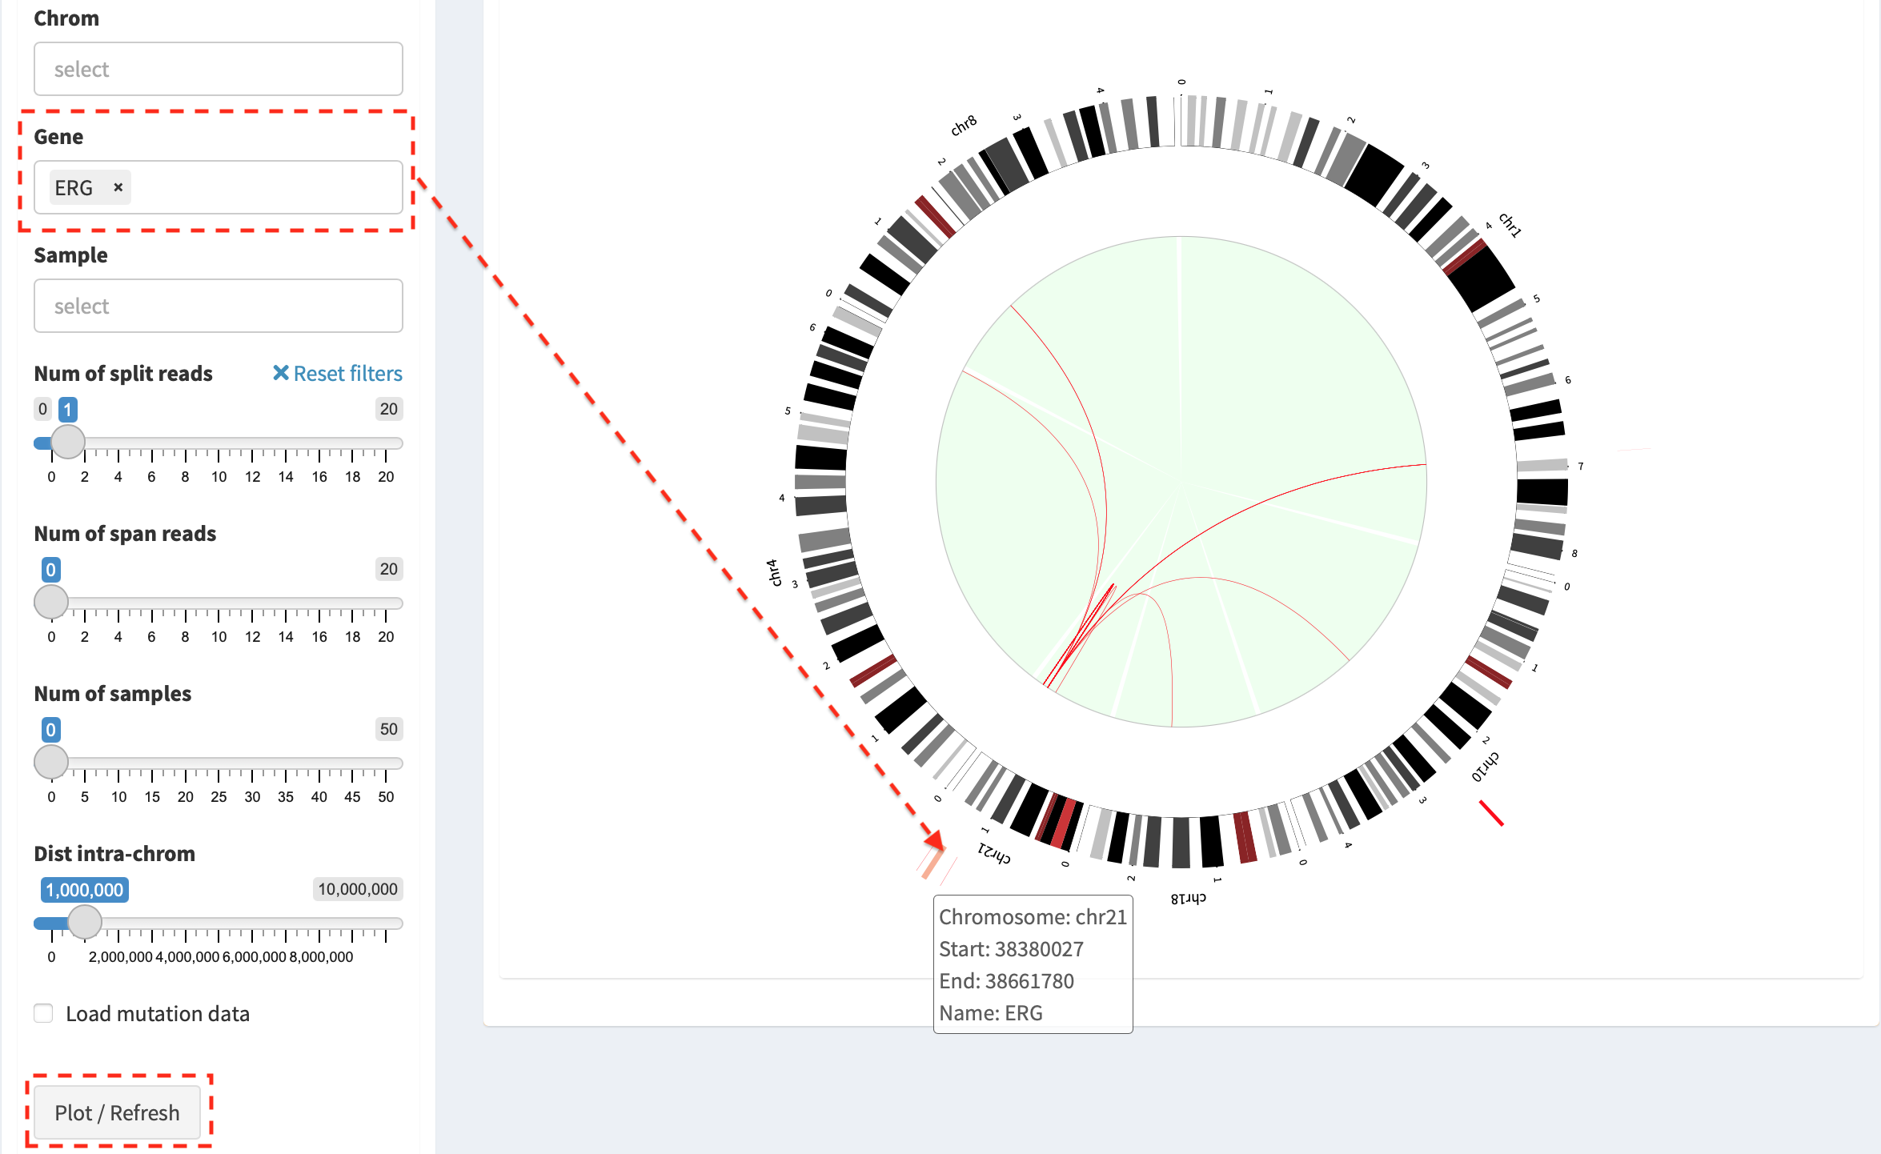Click the Plot / Refresh button
The width and height of the screenshot is (1881, 1154).
117,1112
